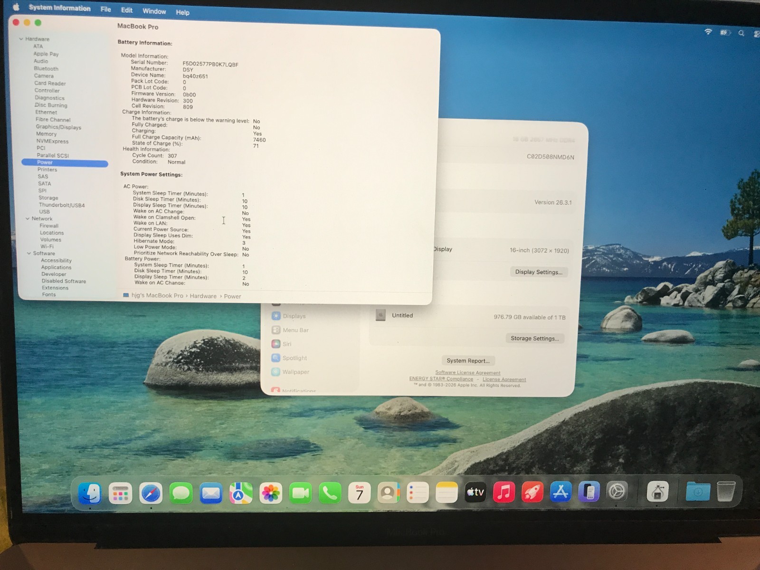Launch Apple TV from the Dock
Image resolution: width=760 pixels, height=570 pixels.
475,492
